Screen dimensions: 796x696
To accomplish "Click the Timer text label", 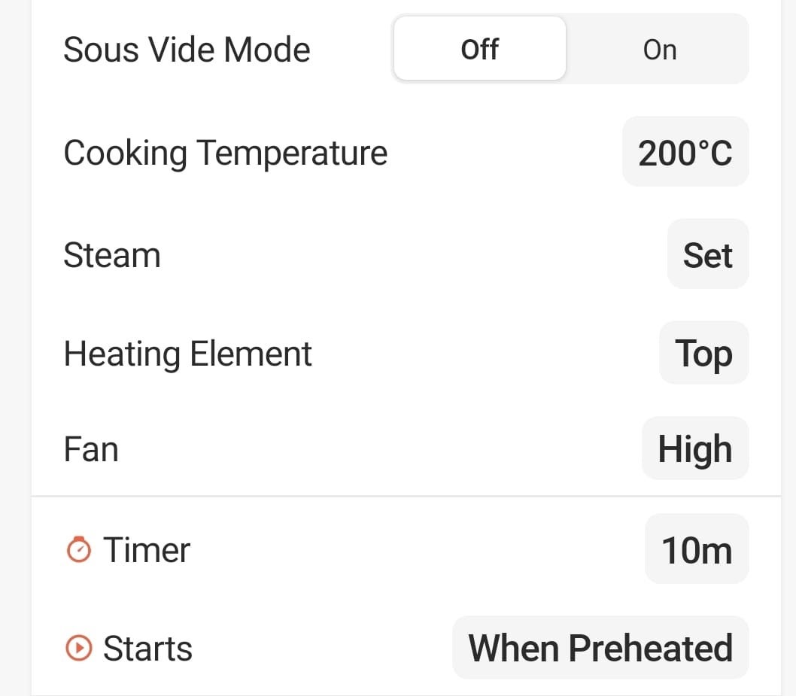I will [146, 550].
